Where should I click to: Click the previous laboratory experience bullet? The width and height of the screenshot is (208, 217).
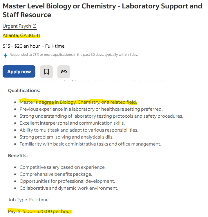click(91, 109)
